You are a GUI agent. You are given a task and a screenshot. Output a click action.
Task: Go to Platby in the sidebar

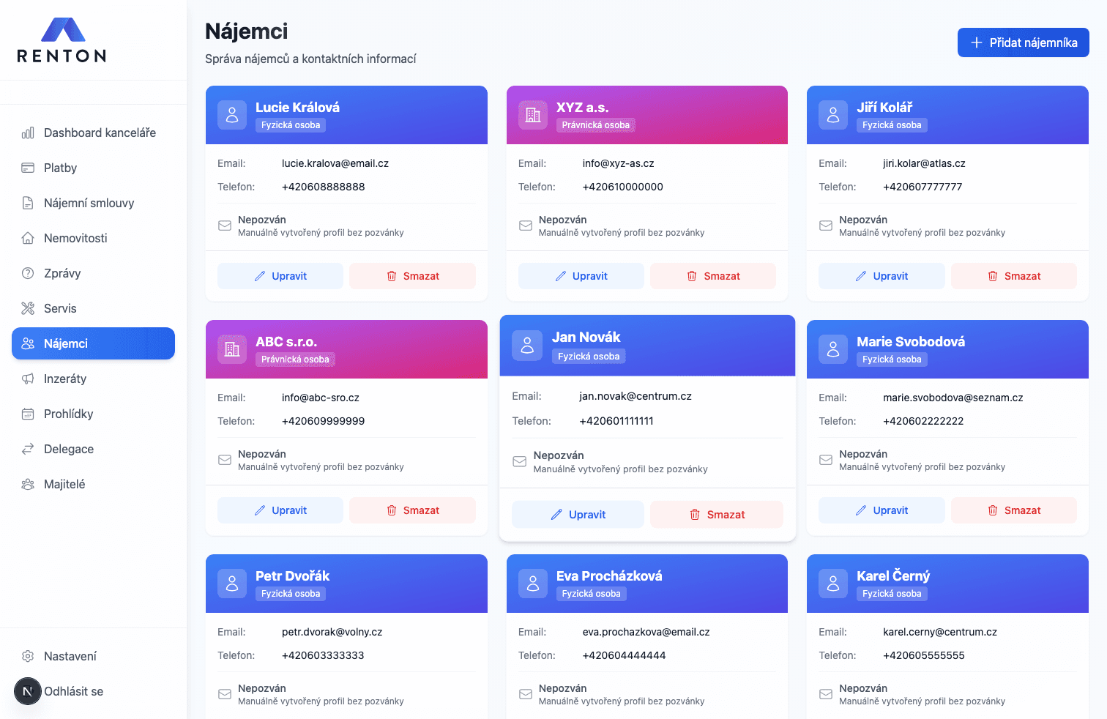point(60,168)
